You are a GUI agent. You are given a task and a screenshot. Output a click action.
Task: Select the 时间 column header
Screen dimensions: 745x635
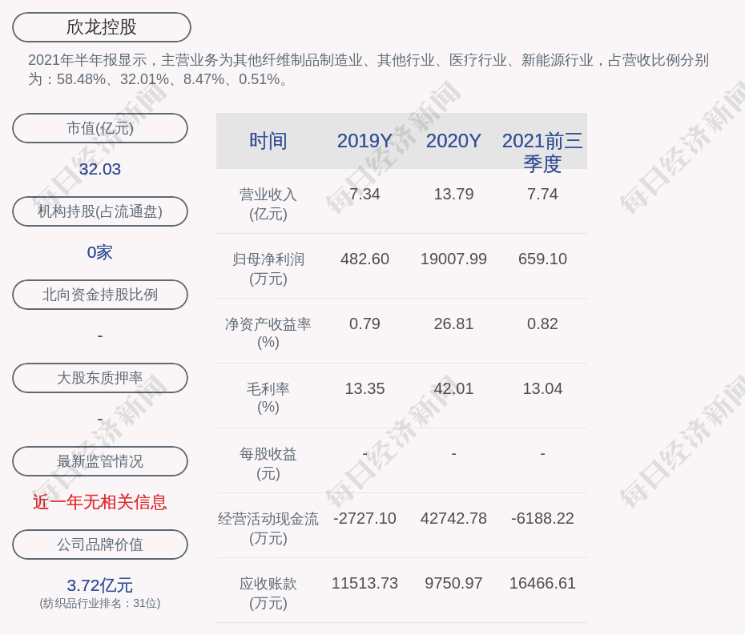click(268, 141)
